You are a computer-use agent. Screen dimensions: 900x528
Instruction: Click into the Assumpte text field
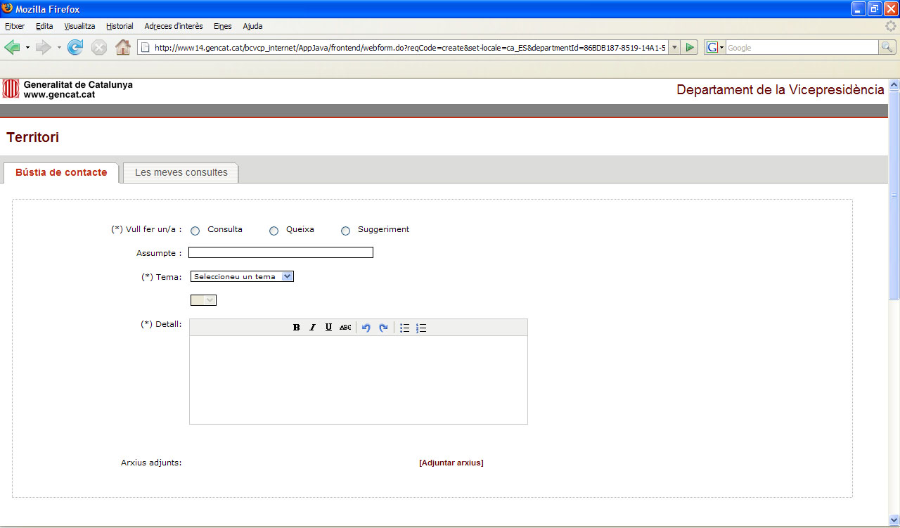[281, 252]
